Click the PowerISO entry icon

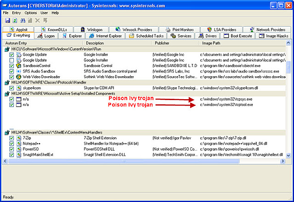pos(18,149)
